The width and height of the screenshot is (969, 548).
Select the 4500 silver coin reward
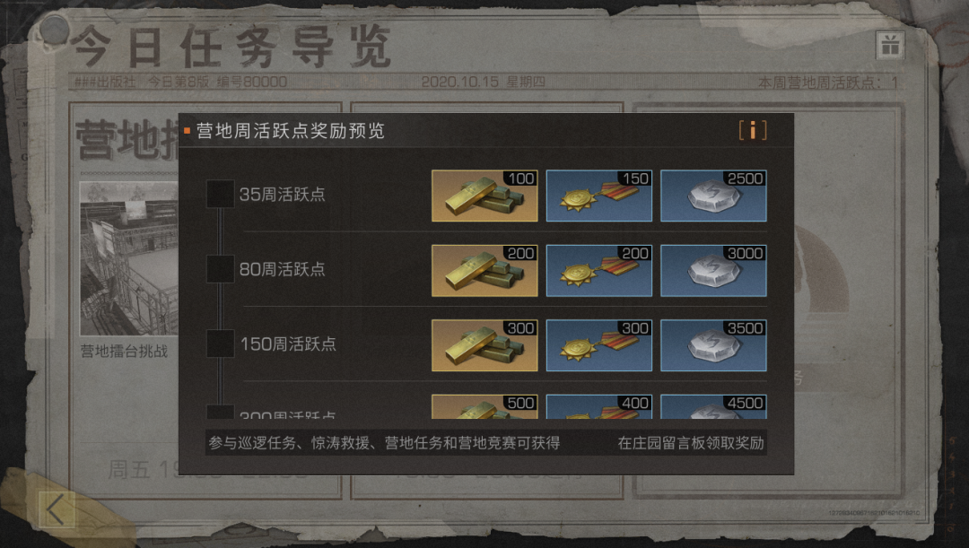coord(714,406)
